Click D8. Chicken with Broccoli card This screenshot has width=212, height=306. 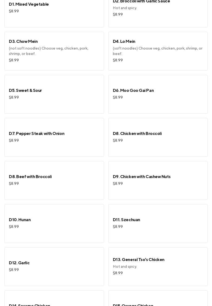(x=158, y=137)
